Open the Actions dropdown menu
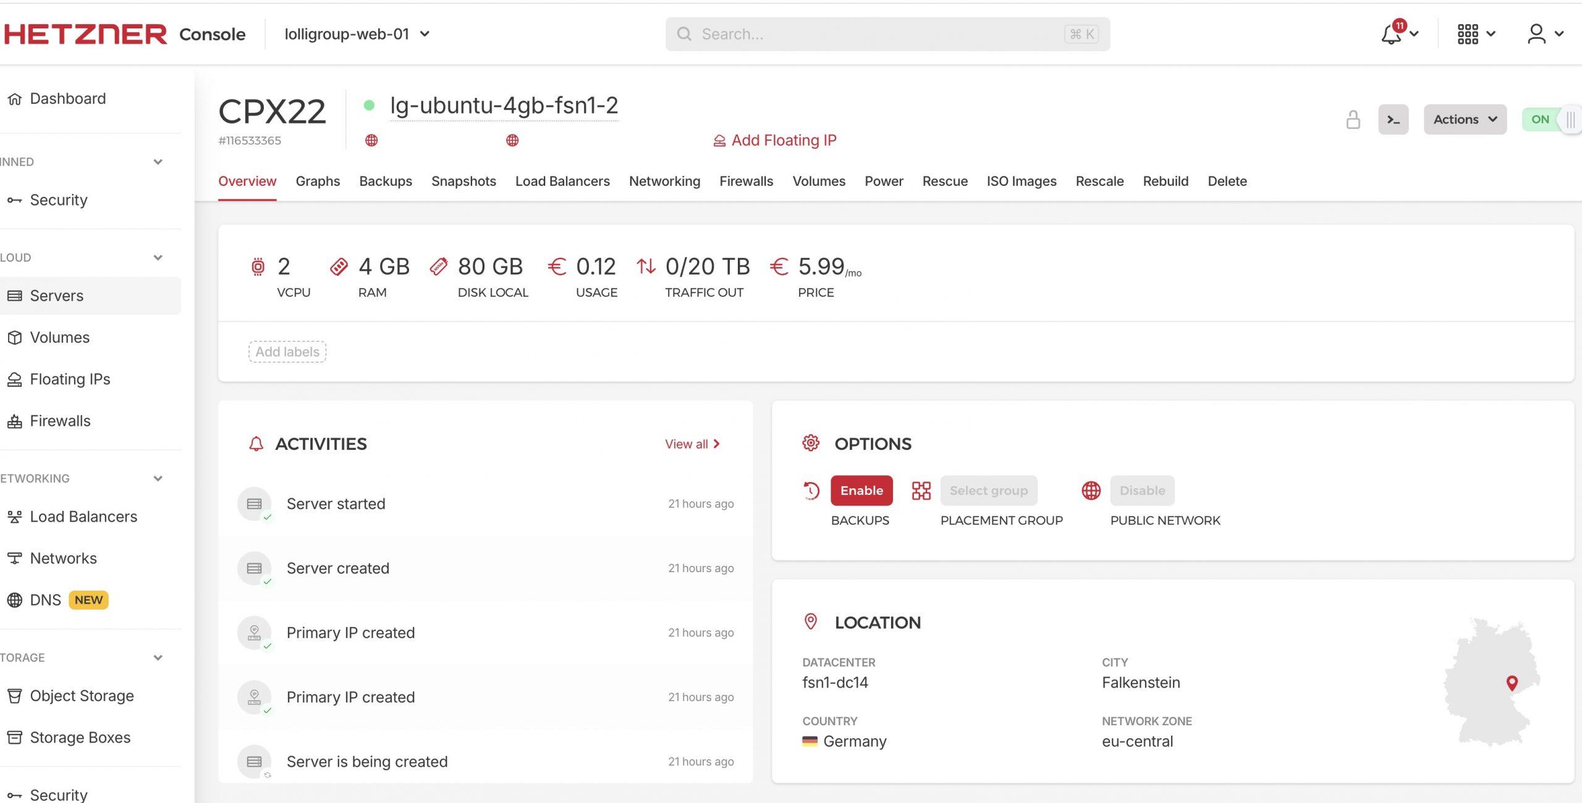Screen dimensions: 1582x803 pyautogui.click(x=1465, y=120)
